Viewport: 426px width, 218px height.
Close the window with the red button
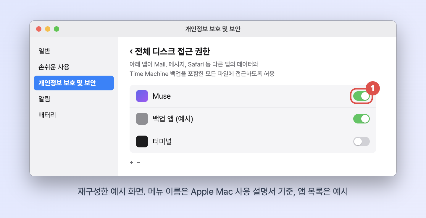pyautogui.click(x=39, y=29)
